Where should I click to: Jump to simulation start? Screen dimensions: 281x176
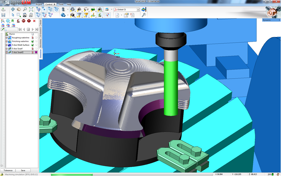pyautogui.click(x=20, y=29)
